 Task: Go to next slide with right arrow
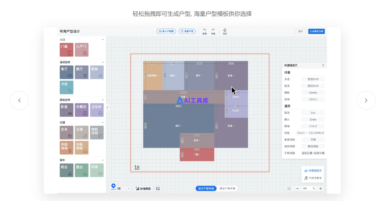tap(366, 100)
